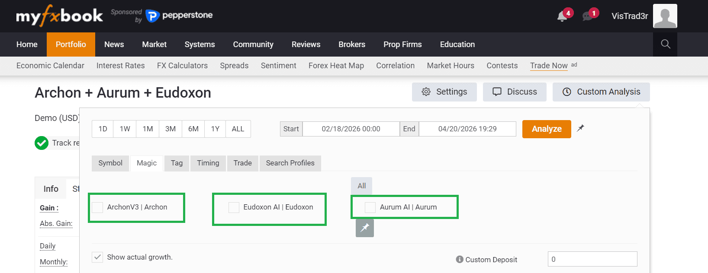Tick the Aurum AI | Aurum checkbox
The width and height of the screenshot is (708, 273).
click(370, 207)
